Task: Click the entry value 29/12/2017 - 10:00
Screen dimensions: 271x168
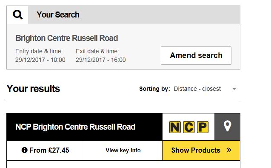Action: tap(40, 60)
